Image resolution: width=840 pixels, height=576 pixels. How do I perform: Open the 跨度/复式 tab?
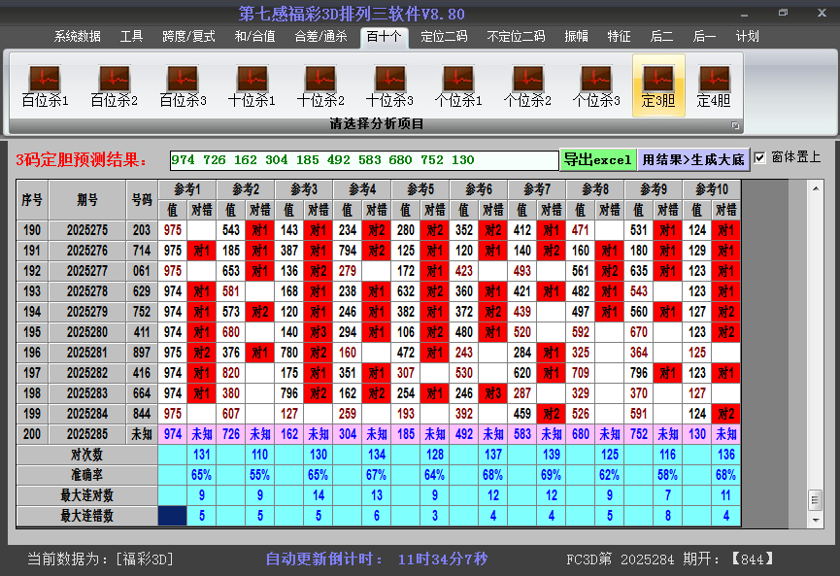point(188,37)
